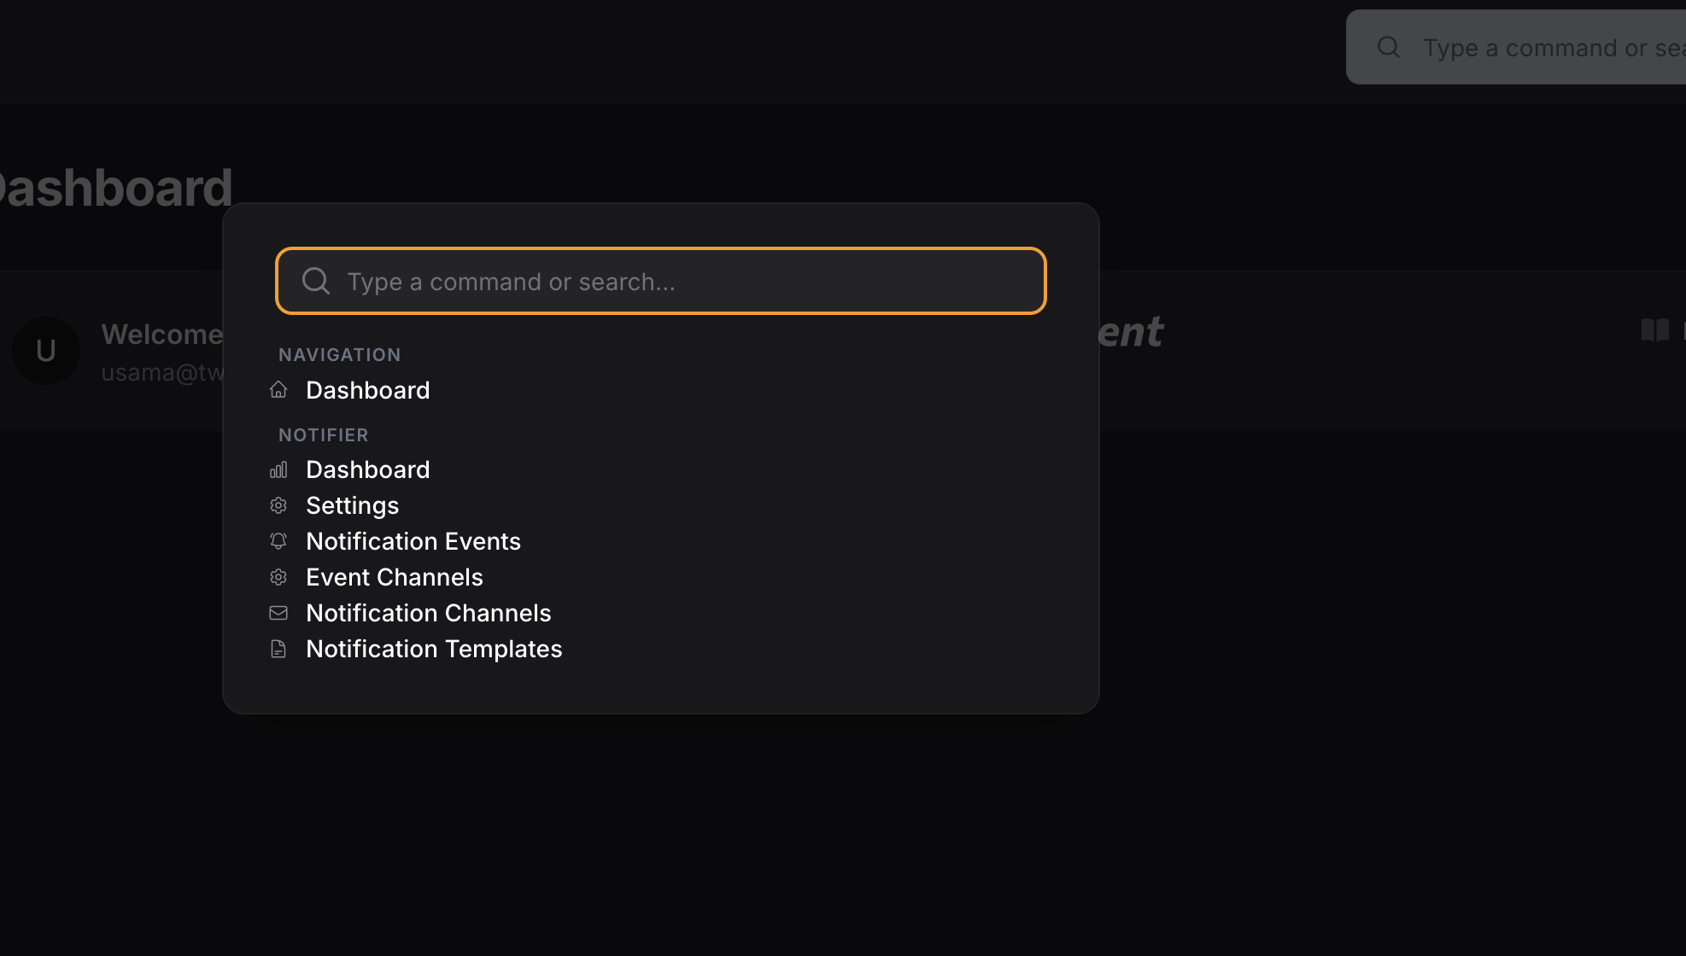Click the magnifier icon inside the command palette
Viewport: 1686px width, 956px height.
[x=316, y=281]
